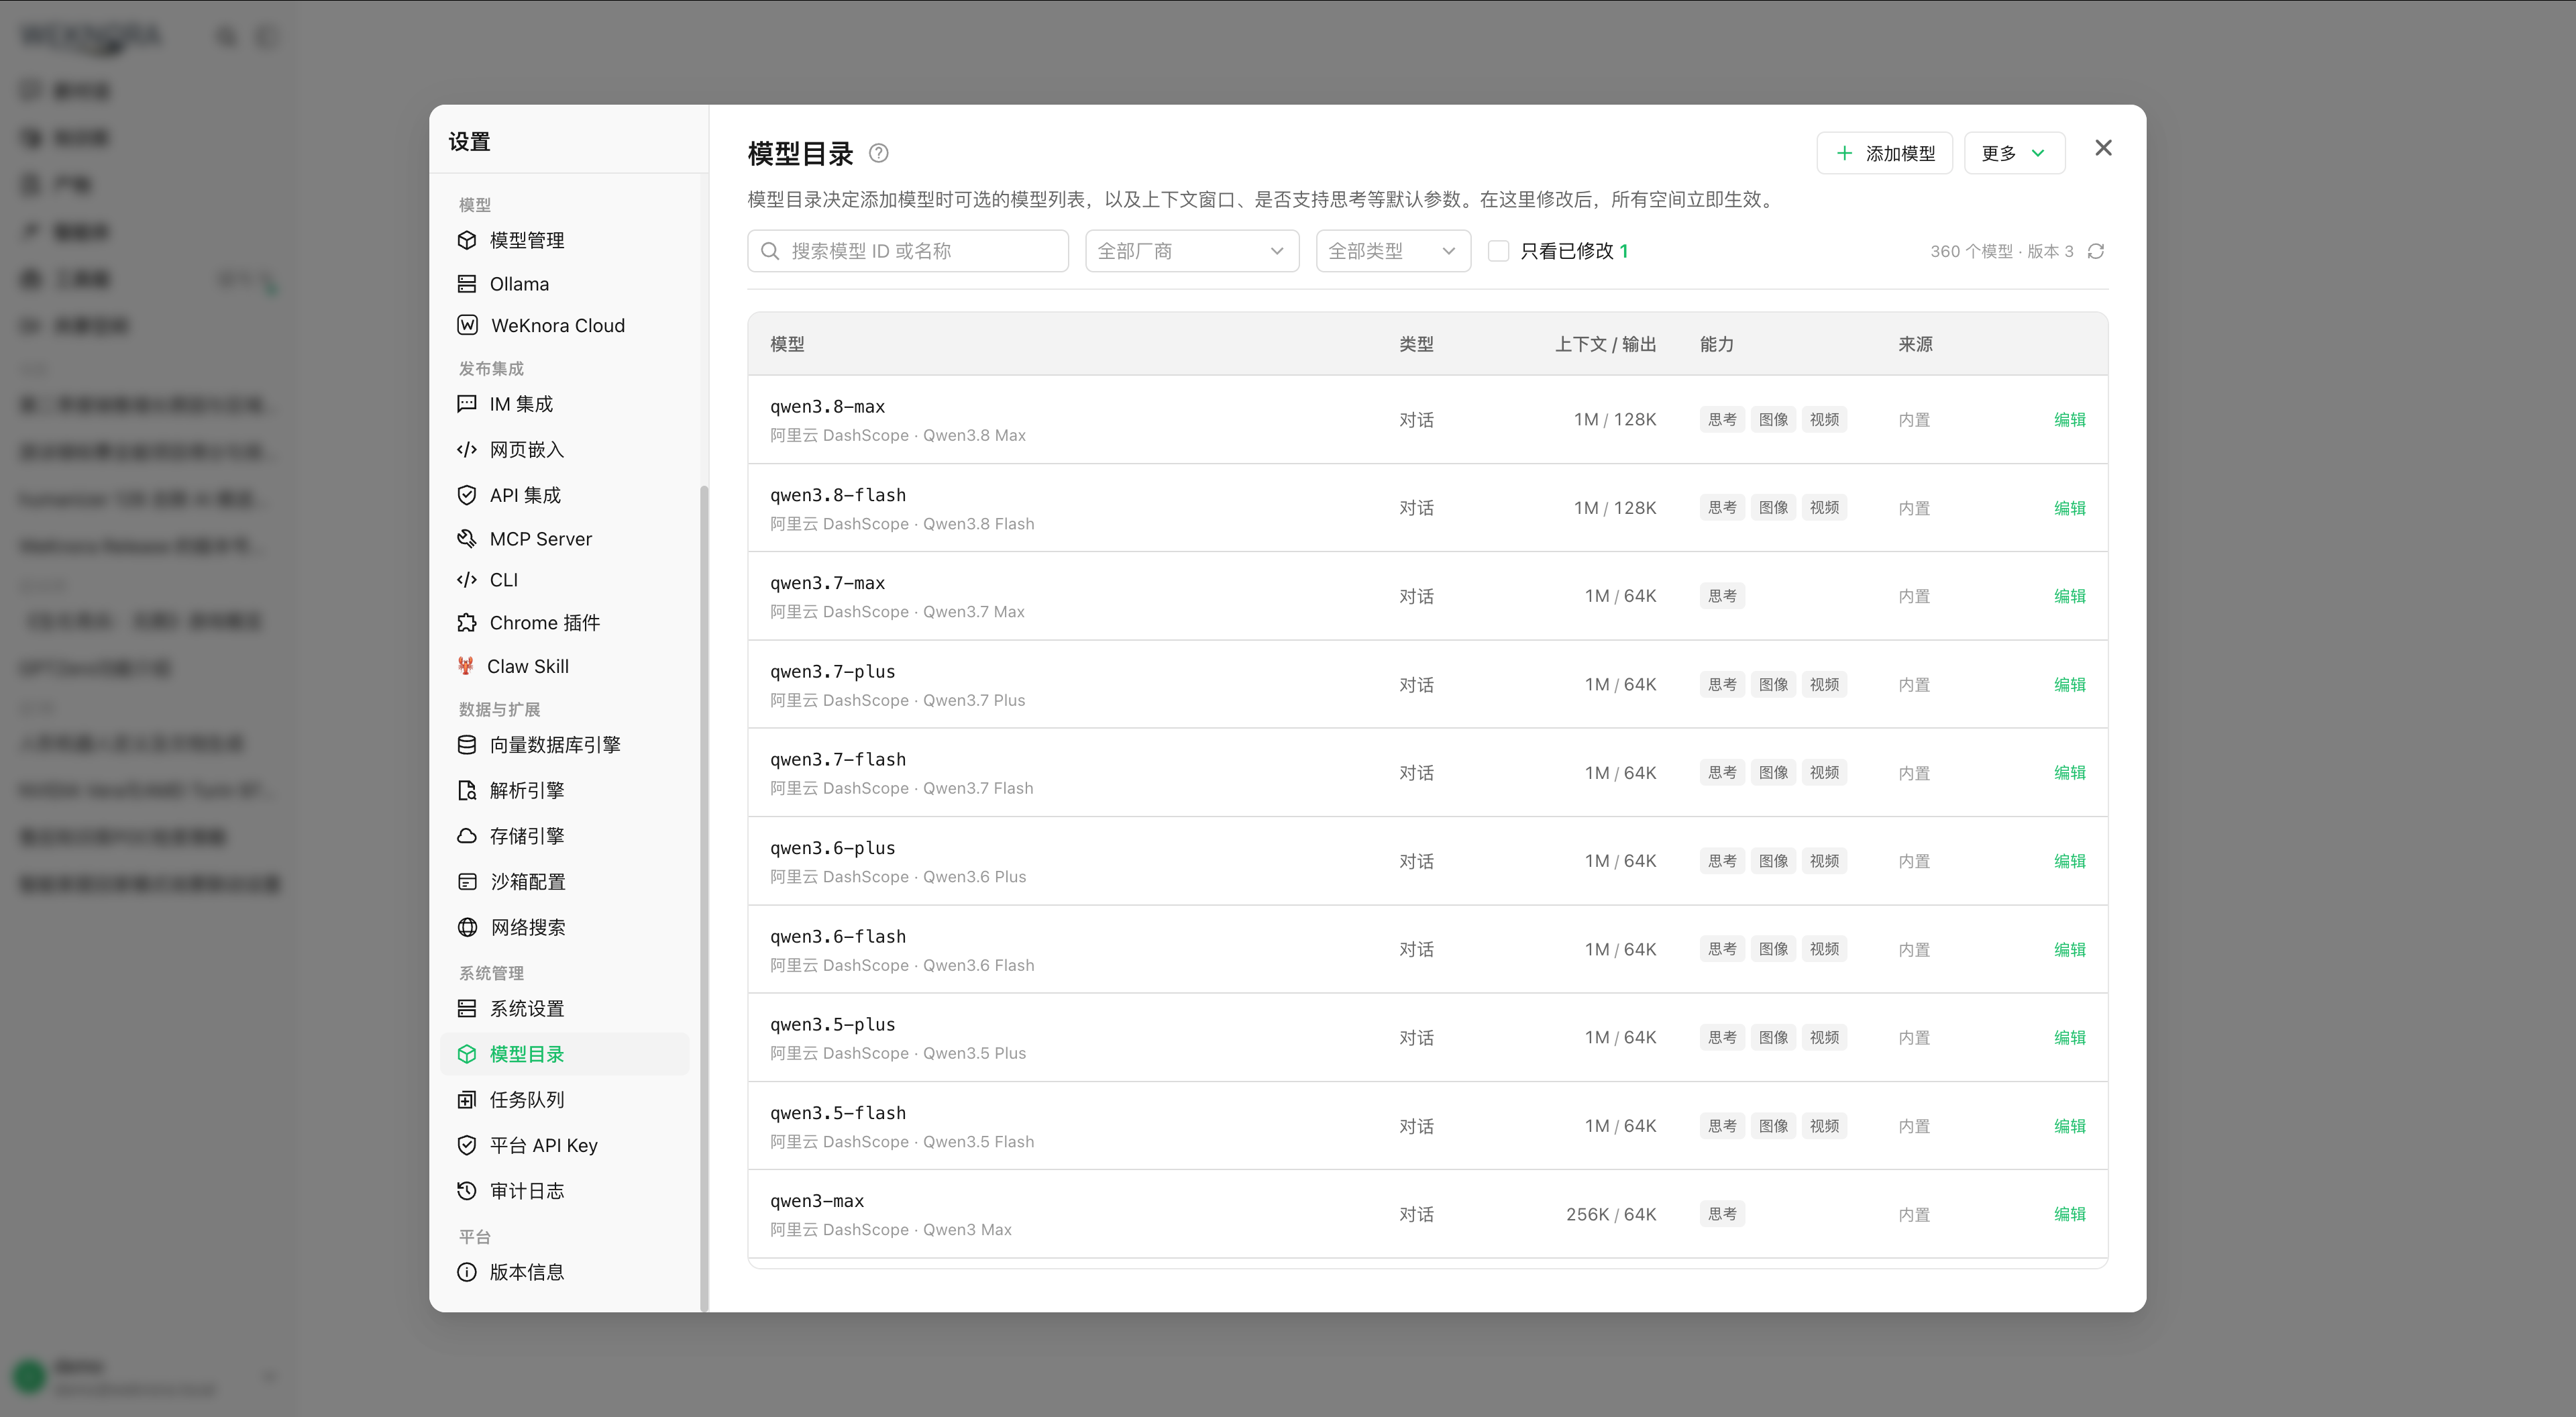Click 图像 tag in qwen3.8-flash row
This screenshot has height=1417, width=2576.
pyautogui.click(x=1773, y=508)
